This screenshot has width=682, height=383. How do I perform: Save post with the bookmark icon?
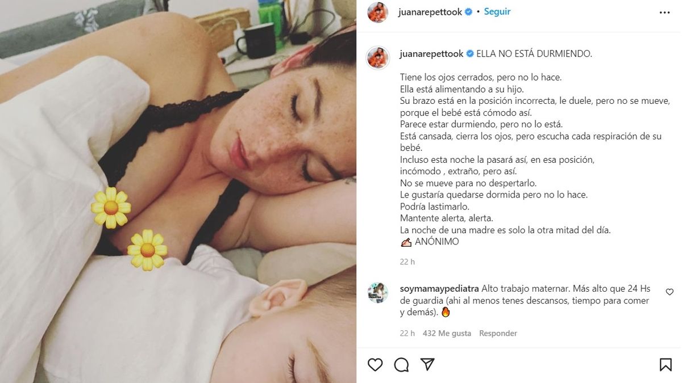click(x=666, y=364)
